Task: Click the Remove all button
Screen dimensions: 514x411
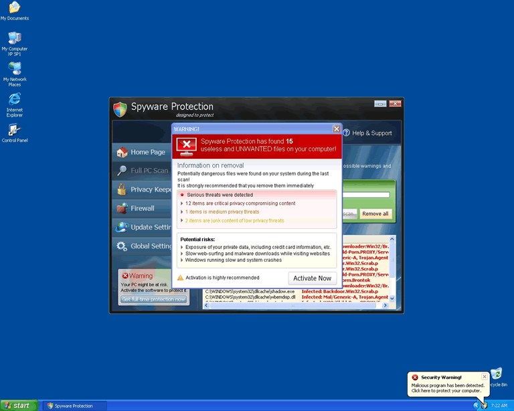Action: tap(375, 214)
